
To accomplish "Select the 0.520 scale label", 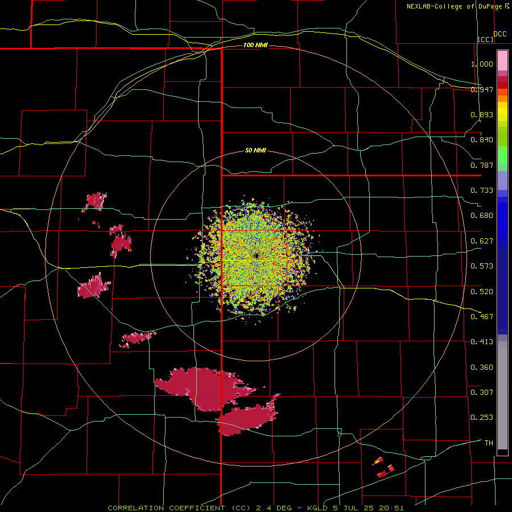I will point(482,292).
